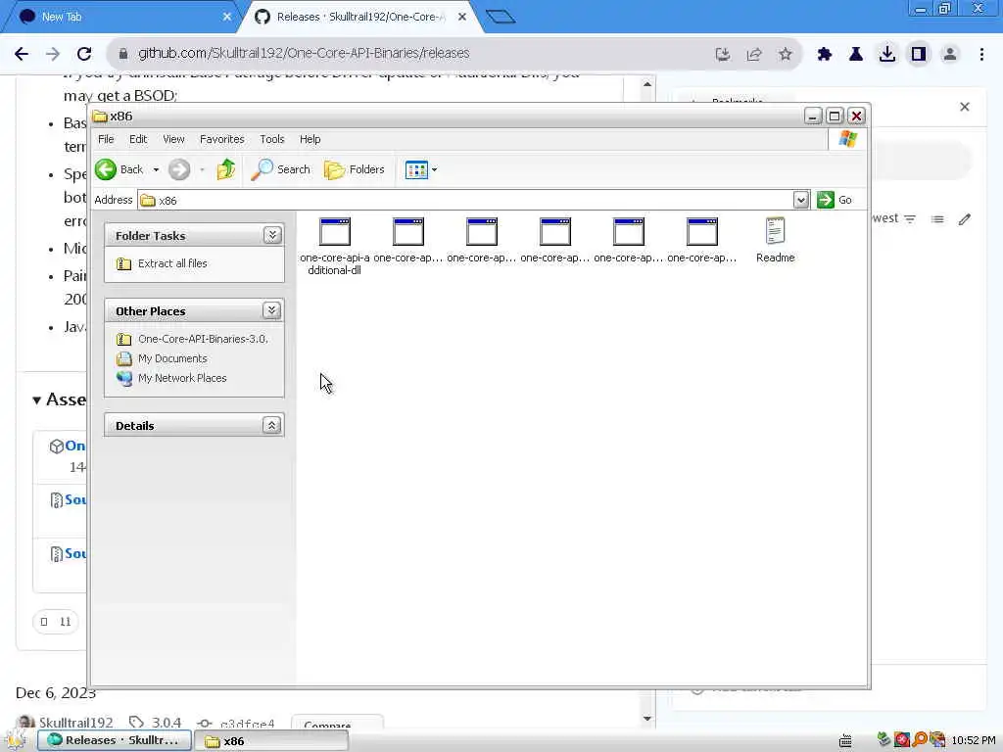Select the fifth one-core-ap… file icon
1003x752 pixels.
(628, 240)
